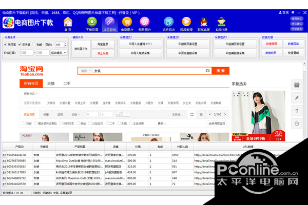Increase 页数 with spinner up arrow
The height and width of the screenshot is (205, 308).
(66, 44)
